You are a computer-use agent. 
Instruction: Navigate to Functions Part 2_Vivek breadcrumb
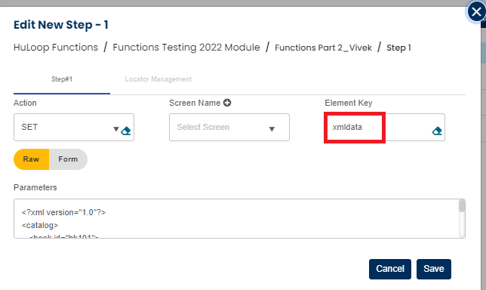323,48
